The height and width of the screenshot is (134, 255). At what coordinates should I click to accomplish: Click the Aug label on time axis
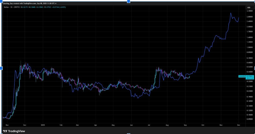(x=167, y=125)
